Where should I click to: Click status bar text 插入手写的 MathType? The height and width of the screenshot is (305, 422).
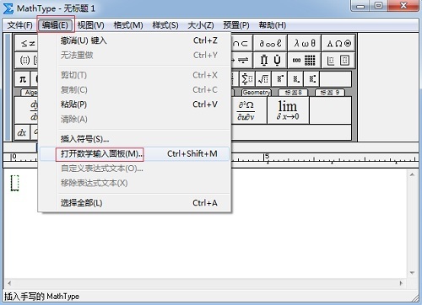pos(41,297)
